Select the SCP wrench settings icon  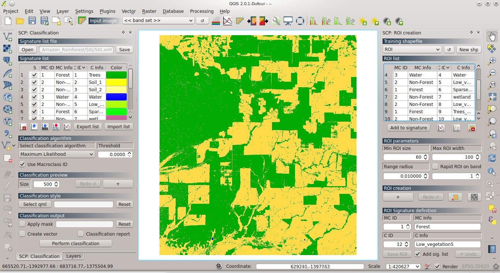276,21
